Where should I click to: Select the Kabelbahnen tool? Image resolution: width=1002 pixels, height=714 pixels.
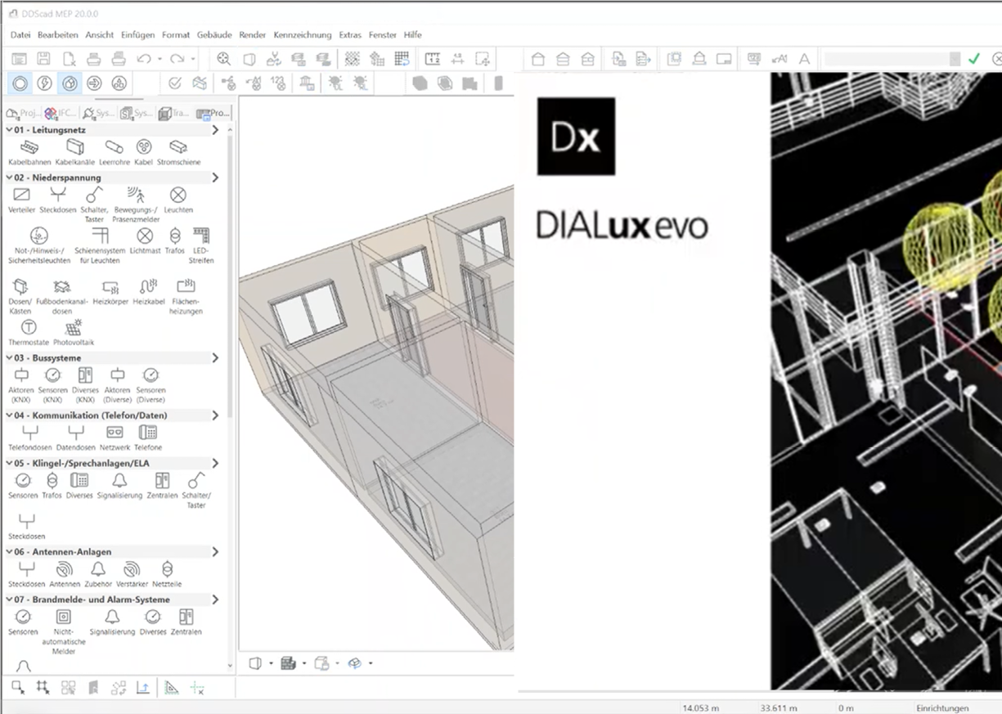pyautogui.click(x=29, y=152)
